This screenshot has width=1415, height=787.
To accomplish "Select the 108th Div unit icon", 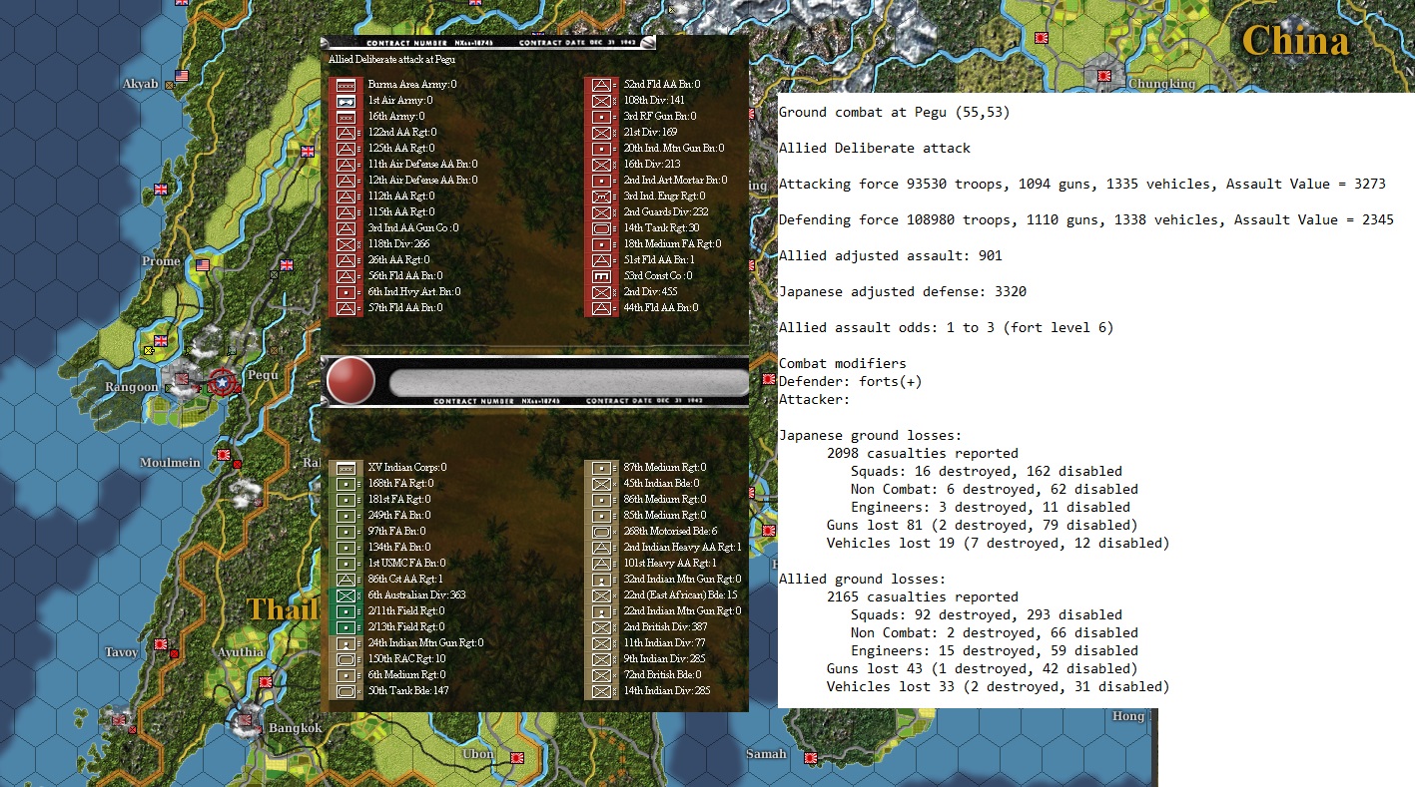I will click(602, 101).
